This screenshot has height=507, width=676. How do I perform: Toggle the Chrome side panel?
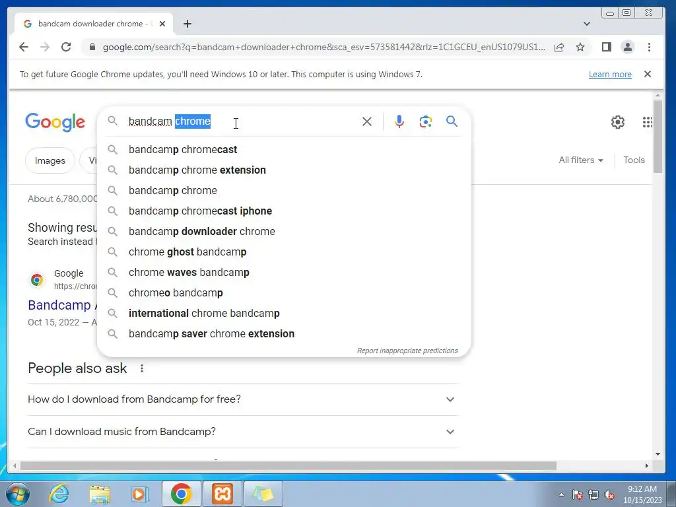coord(607,47)
